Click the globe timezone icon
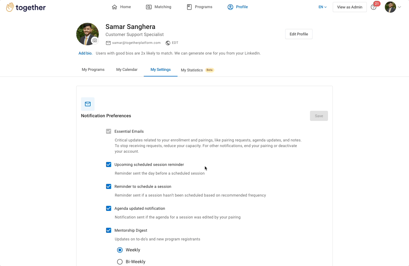Viewport: 409px width, 266px height. (x=168, y=43)
